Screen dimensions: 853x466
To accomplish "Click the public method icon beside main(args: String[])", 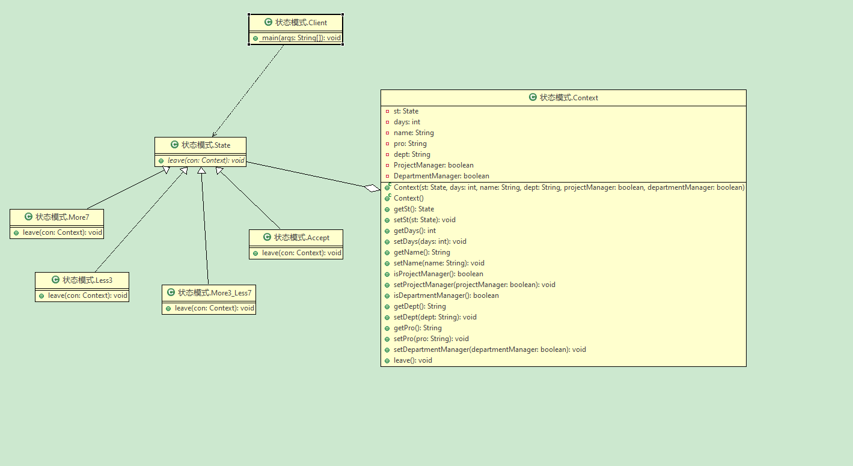I will [x=255, y=38].
